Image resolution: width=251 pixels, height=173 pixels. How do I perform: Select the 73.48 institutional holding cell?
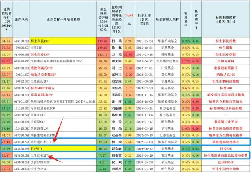click(6, 142)
